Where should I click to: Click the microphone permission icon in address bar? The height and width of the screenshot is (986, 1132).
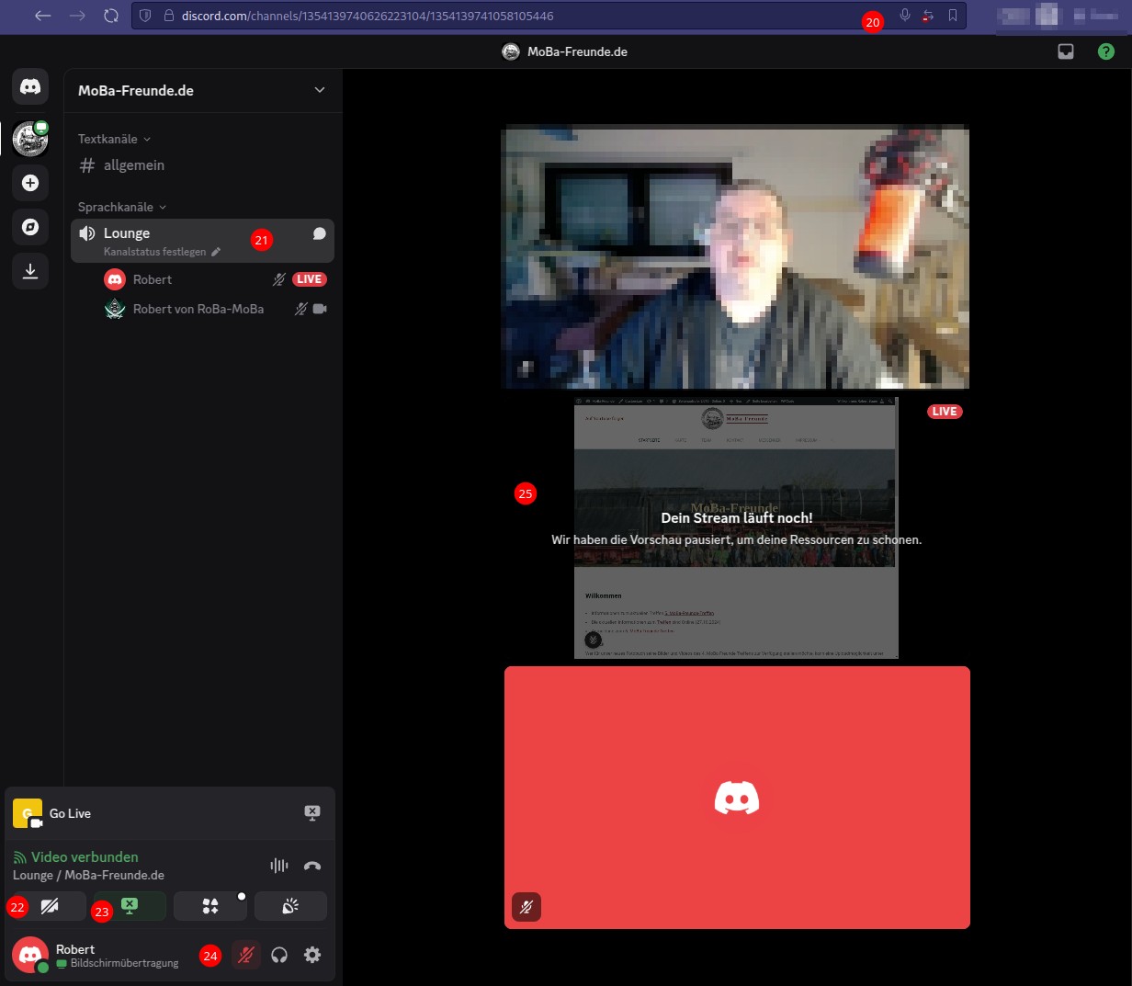(905, 16)
